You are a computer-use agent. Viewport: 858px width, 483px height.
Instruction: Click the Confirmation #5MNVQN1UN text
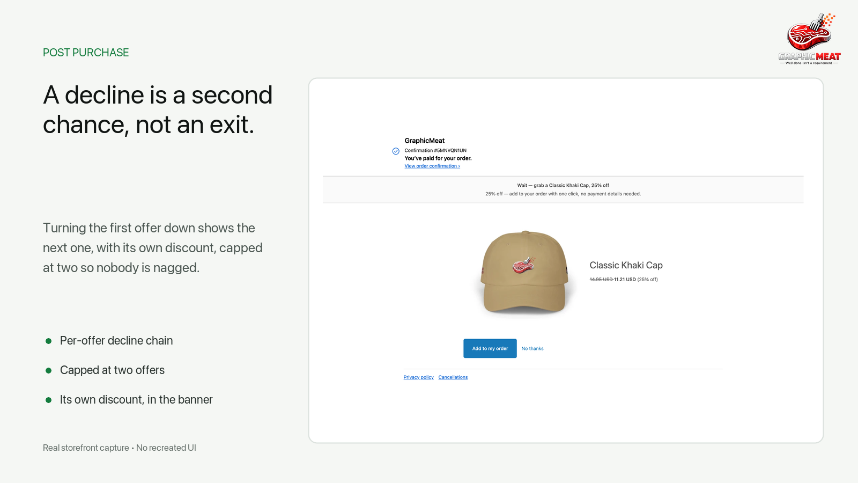click(x=435, y=151)
